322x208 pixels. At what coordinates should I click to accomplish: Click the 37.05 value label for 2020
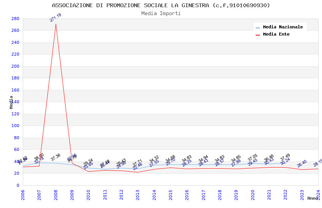pyautogui.click(x=252, y=158)
